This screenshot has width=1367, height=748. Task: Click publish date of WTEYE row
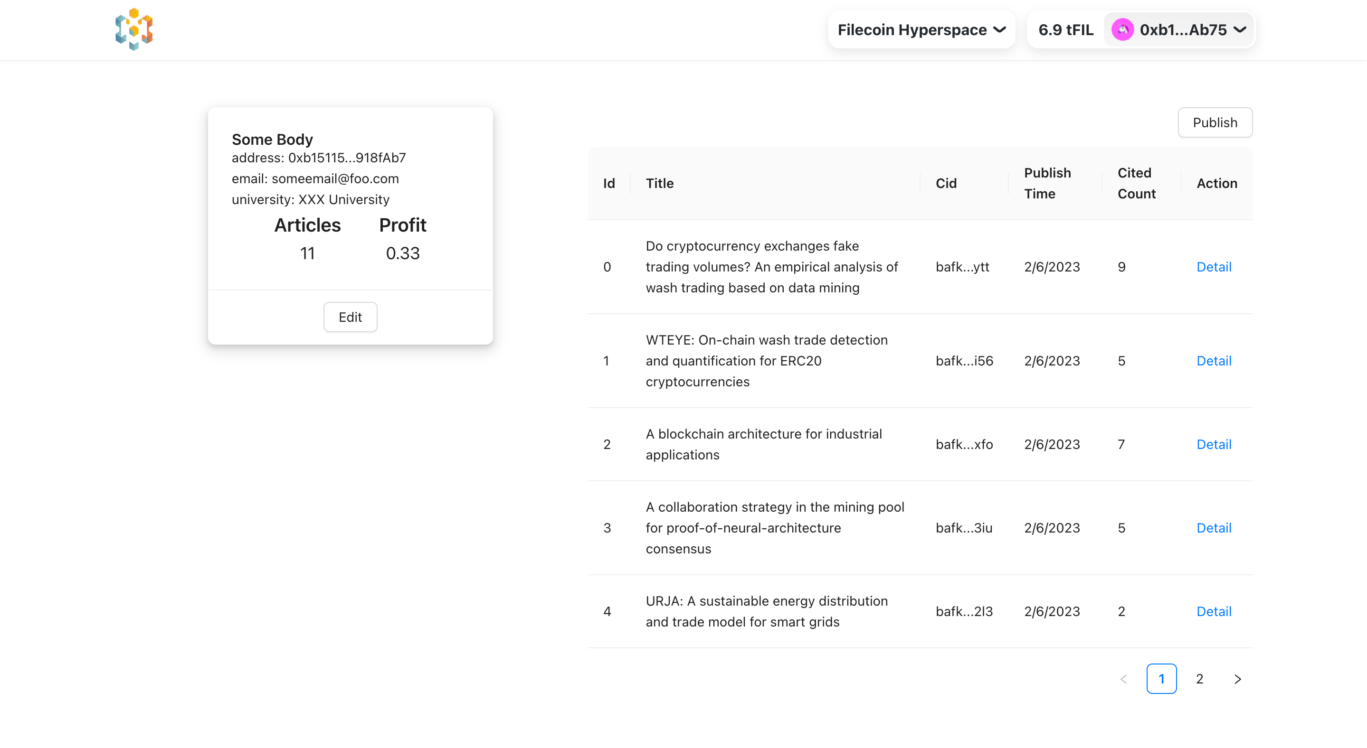[1052, 361]
